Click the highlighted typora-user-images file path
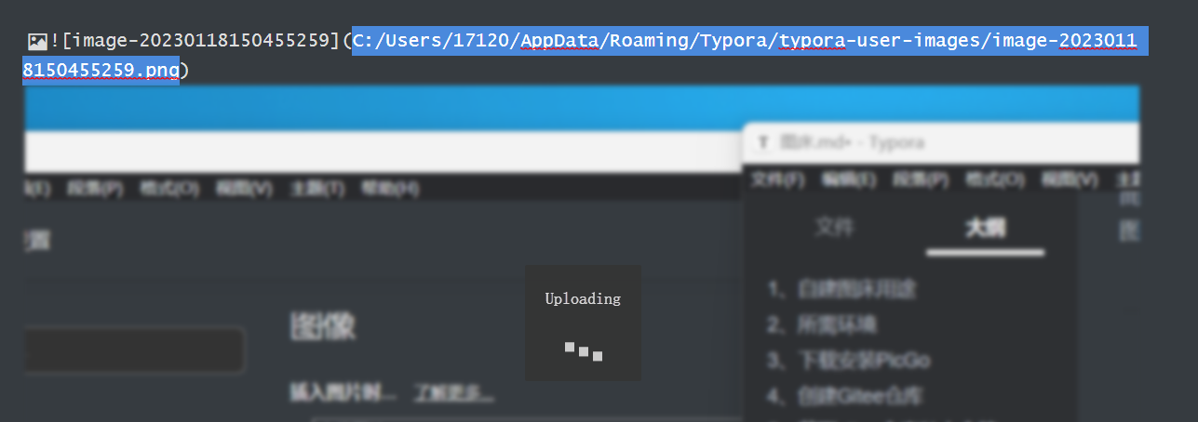 point(585,56)
